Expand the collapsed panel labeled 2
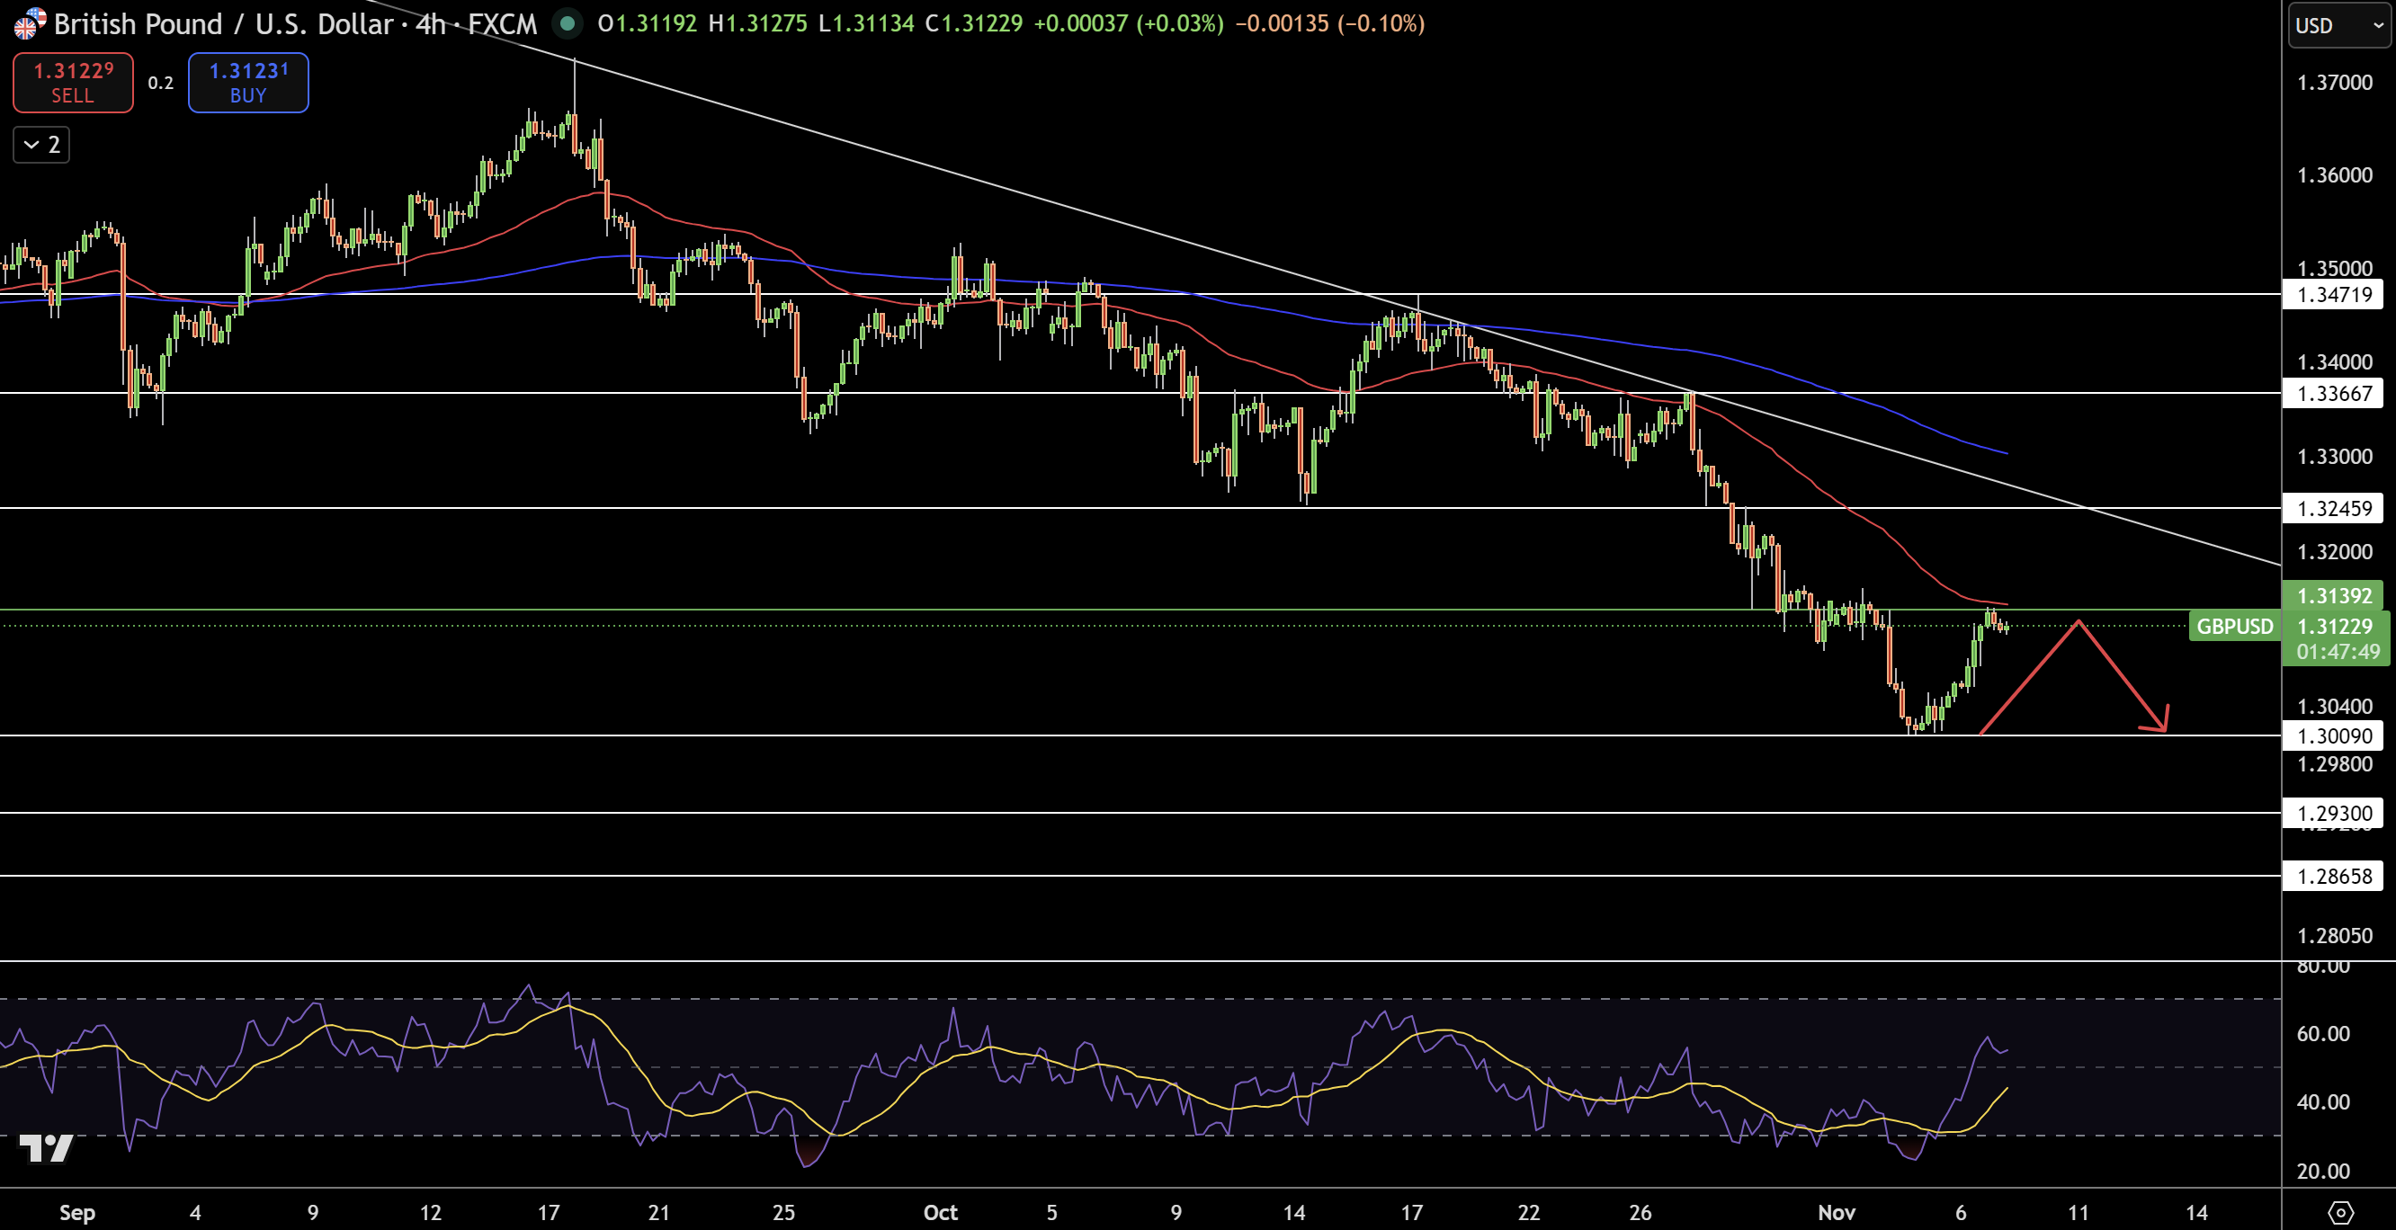 (40, 144)
